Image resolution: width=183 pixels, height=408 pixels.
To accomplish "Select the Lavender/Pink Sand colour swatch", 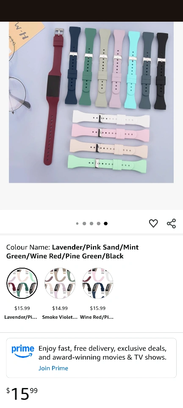I will [x=22, y=283].
